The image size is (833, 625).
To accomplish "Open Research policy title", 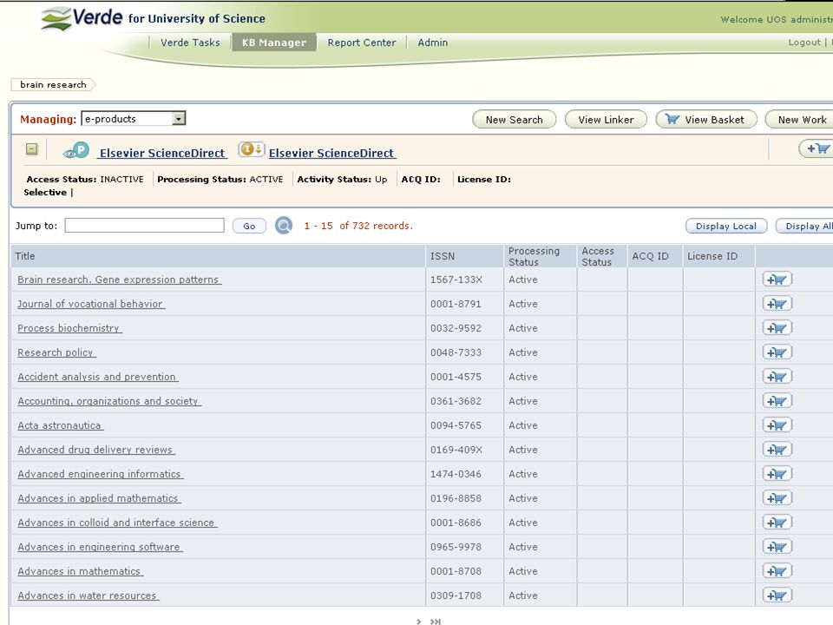I will click(56, 352).
